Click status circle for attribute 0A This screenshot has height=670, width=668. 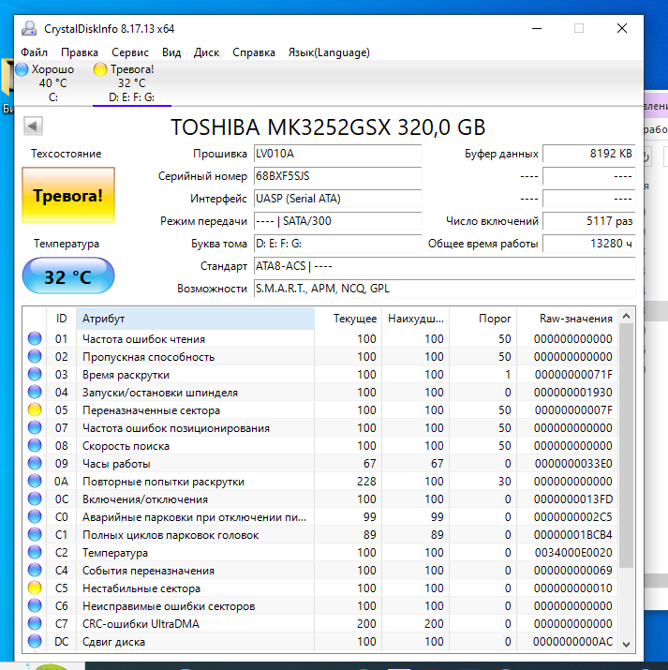pyautogui.click(x=35, y=481)
